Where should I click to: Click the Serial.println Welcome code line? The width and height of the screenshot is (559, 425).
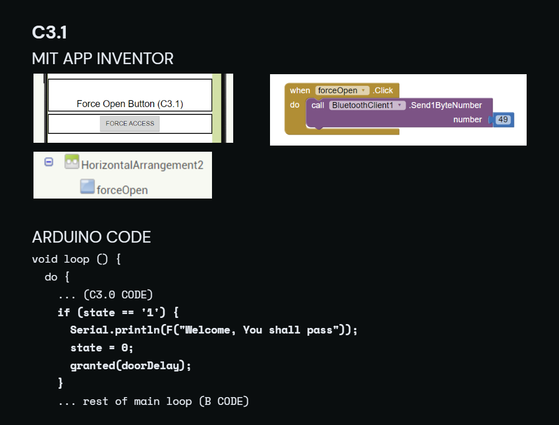pos(214,330)
